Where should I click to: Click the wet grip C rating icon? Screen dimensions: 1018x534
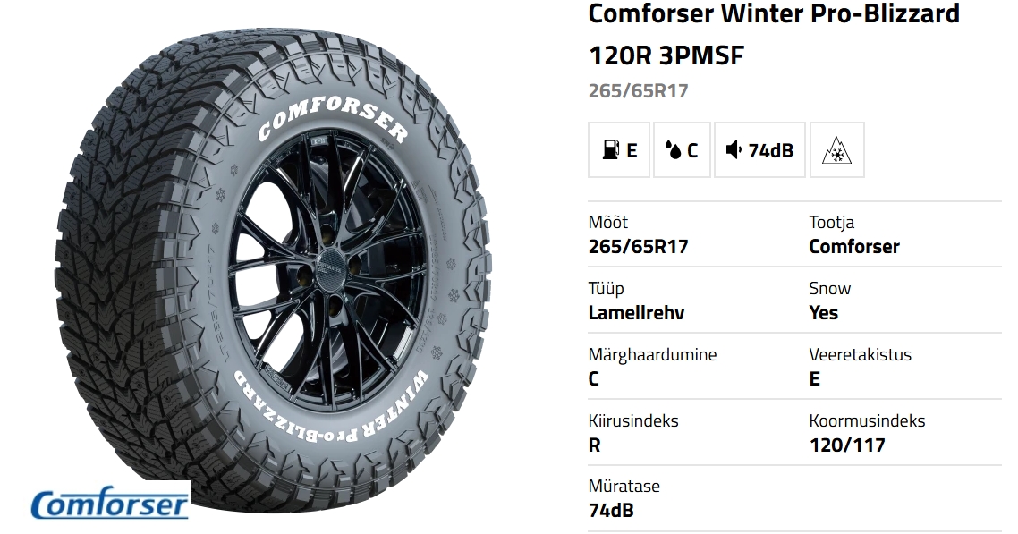pyautogui.click(x=682, y=150)
